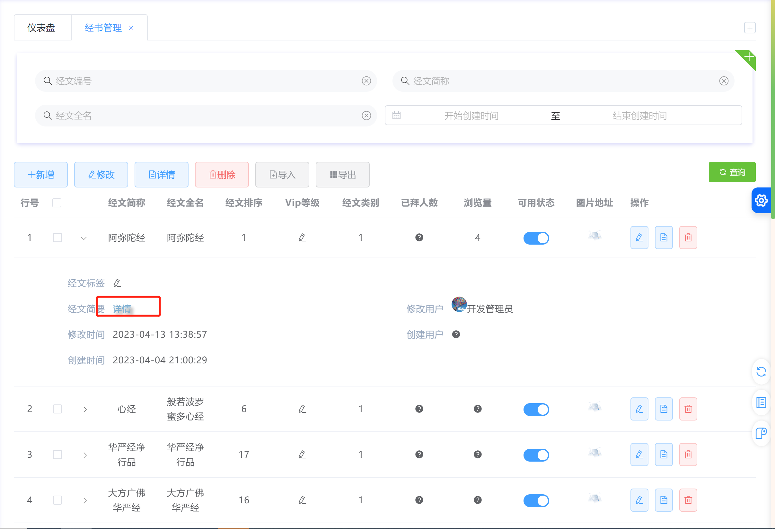The width and height of the screenshot is (775, 529).
Task: Add a new tab with the plus box icon
Action: (x=750, y=28)
